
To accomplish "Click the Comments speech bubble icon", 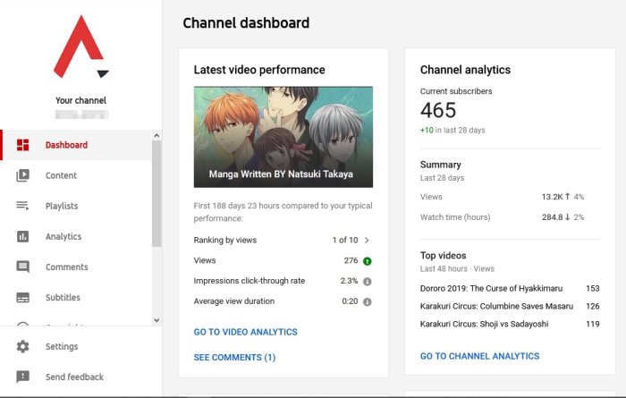I will 22,267.
